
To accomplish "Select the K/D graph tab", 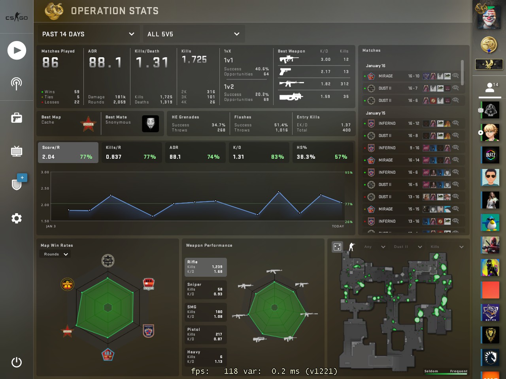I will coord(259,152).
